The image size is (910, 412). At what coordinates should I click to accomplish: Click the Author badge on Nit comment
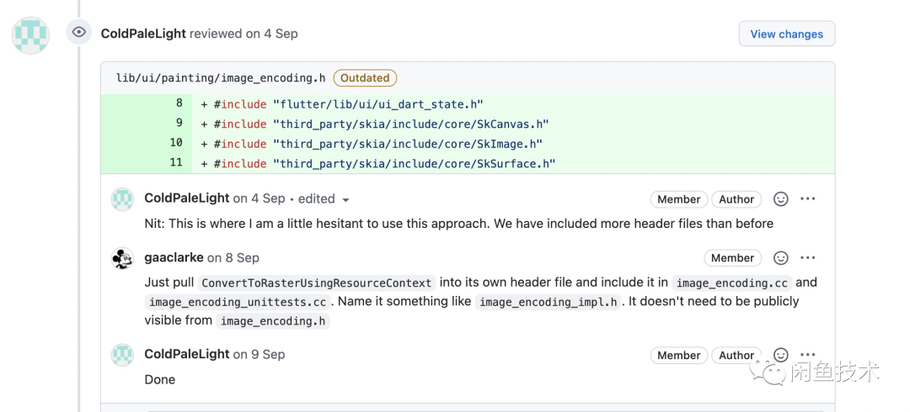736,199
